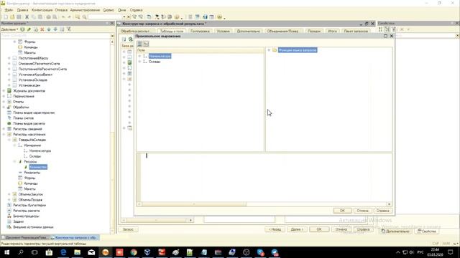The height and width of the screenshot is (258, 460).
Task: Expand ОбъемыЗакупок register node
Action: [9, 194]
